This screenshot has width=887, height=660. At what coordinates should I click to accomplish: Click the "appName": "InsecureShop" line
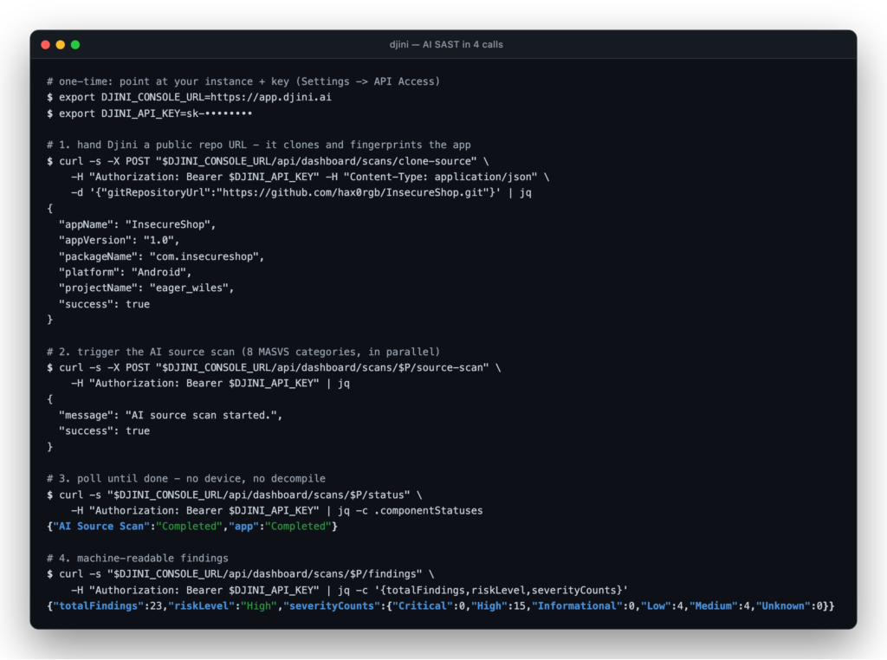(138, 224)
